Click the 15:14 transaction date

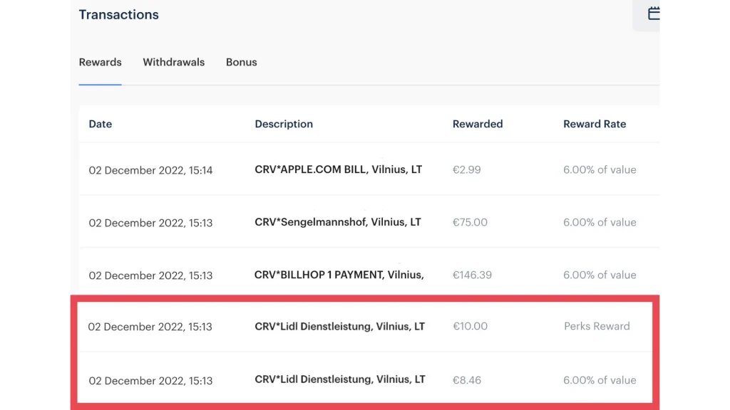point(150,171)
